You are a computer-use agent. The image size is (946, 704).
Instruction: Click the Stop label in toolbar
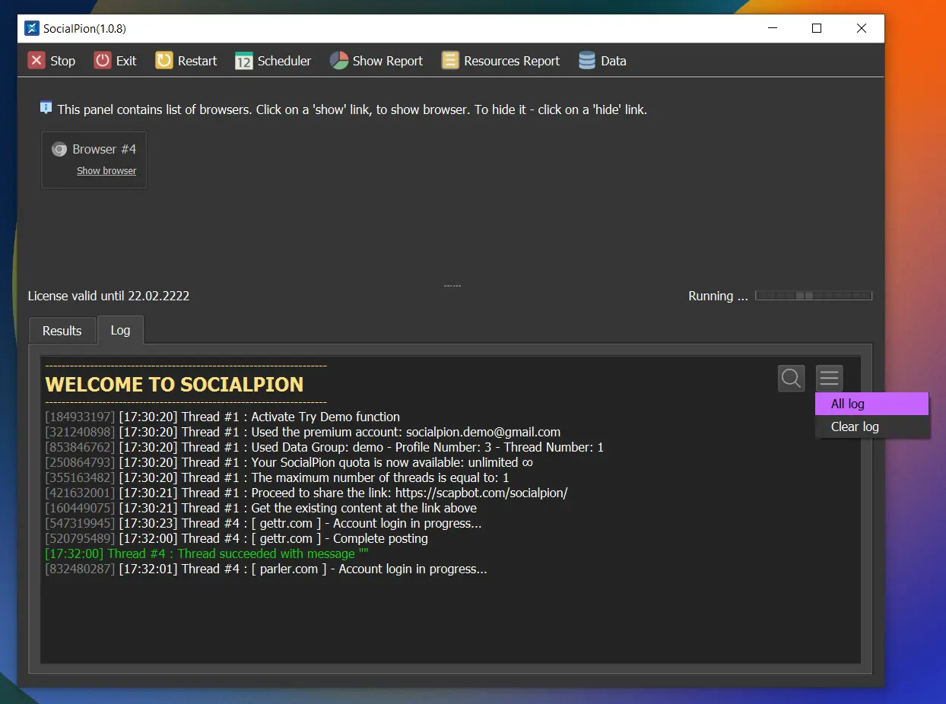point(63,61)
